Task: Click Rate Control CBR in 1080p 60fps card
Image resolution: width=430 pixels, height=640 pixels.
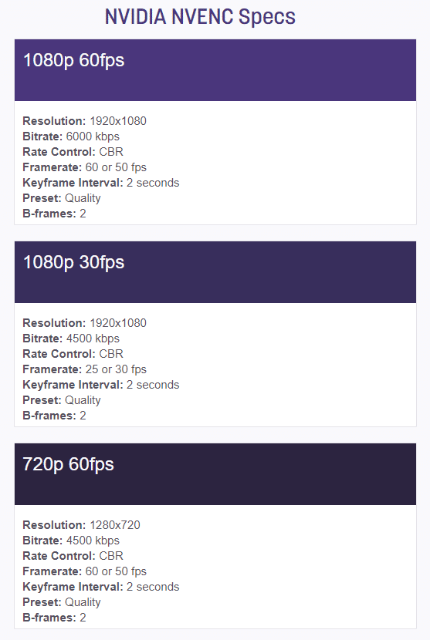Action: click(x=73, y=152)
